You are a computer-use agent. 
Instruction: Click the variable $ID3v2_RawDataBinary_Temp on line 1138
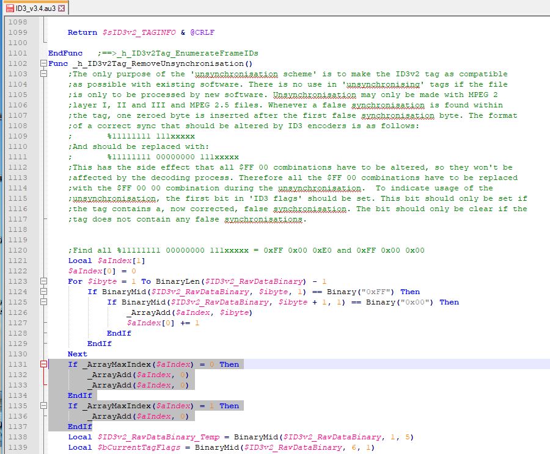pos(158,437)
